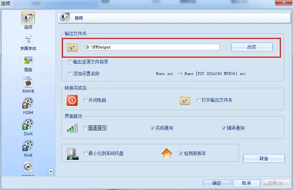The image size is (293, 190).
Task: Uncheck the 错误通知 checkbox
Action: click(x=224, y=128)
